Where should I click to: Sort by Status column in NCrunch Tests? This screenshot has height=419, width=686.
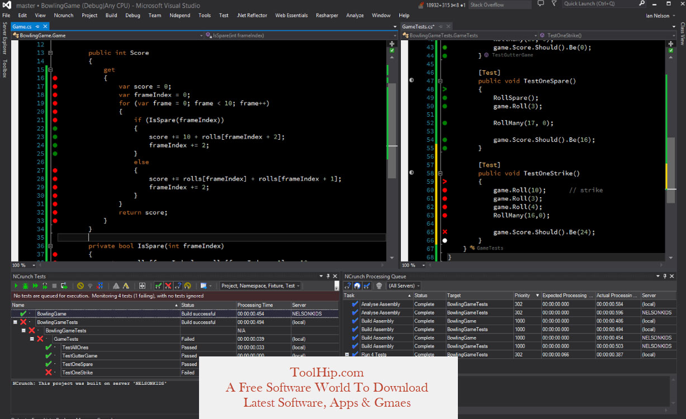[x=208, y=305]
